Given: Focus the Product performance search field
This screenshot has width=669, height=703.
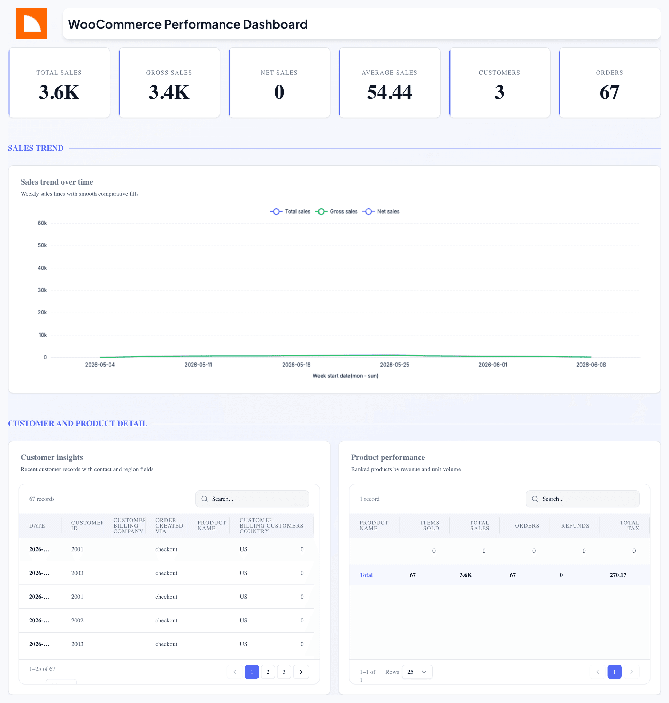Looking at the screenshot, I should click(x=583, y=499).
